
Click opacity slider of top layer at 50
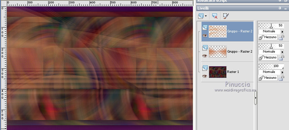(271, 25)
